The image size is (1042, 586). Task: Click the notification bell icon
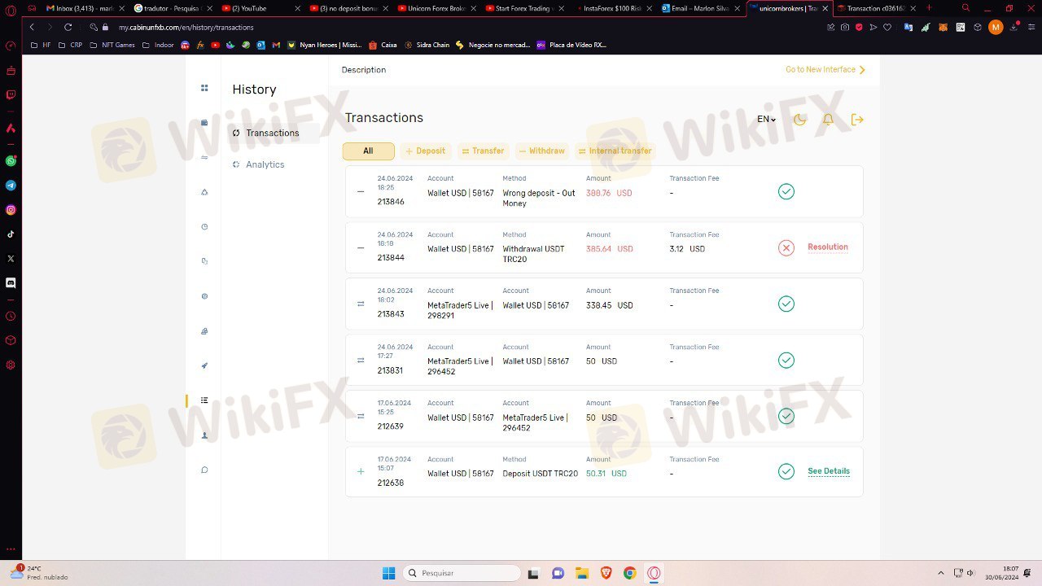coord(828,120)
